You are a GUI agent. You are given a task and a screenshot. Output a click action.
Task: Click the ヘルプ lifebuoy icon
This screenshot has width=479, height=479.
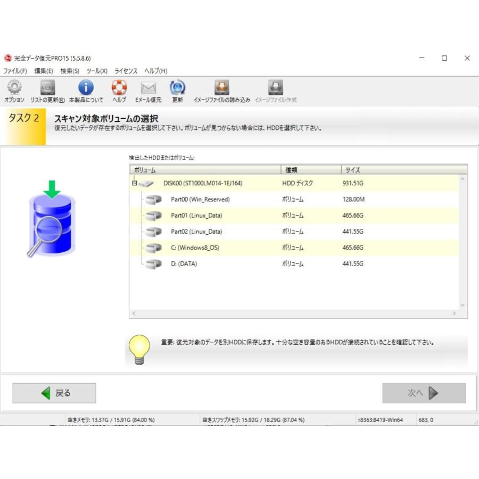pos(119,87)
